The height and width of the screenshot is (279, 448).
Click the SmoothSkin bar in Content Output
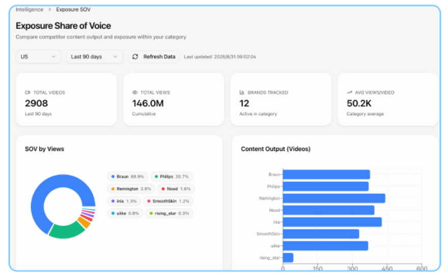coord(321,234)
